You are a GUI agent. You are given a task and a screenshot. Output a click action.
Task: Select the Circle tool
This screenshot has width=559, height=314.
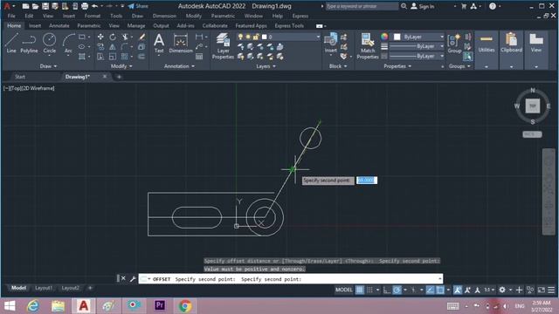point(49,43)
